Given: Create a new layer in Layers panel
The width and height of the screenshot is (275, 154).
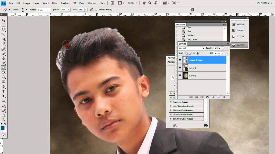Looking at the screenshot, I should tap(218, 97).
